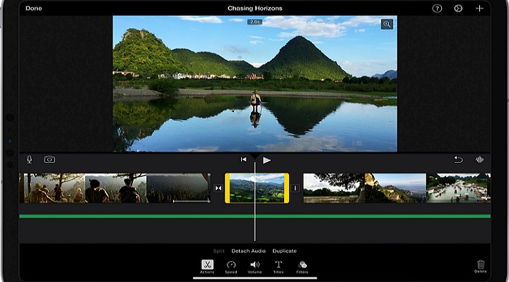
Task: Undo the last edit
Action: pos(458,159)
